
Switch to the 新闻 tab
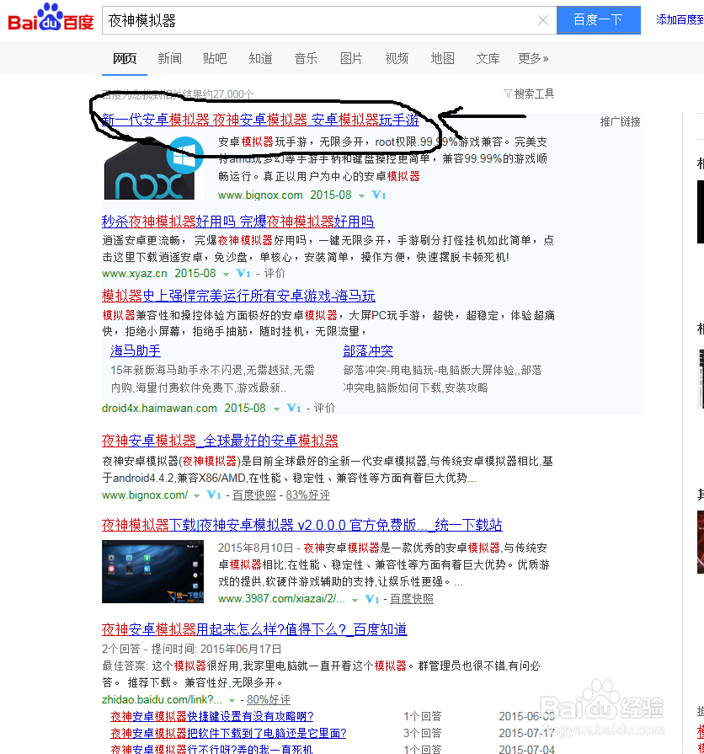tap(169, 59)
